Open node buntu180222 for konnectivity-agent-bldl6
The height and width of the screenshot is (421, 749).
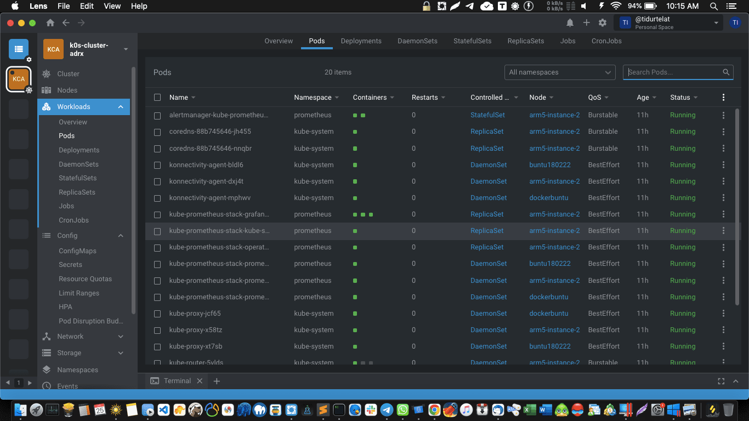pos(550,164)
